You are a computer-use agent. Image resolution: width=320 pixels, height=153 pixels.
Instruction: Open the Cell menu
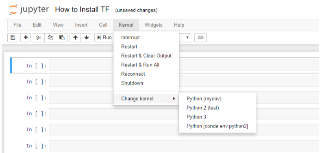103,25
